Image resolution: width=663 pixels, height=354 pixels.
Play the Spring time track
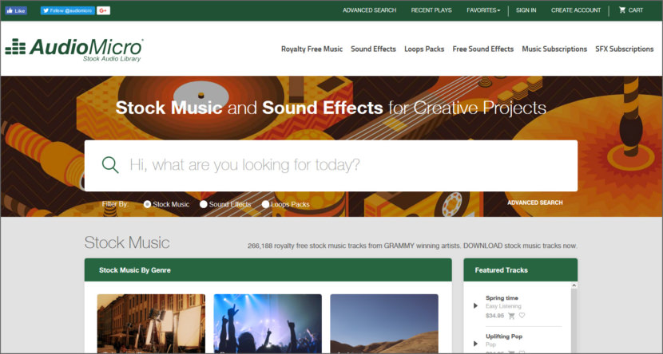click(x=475, y=306)
